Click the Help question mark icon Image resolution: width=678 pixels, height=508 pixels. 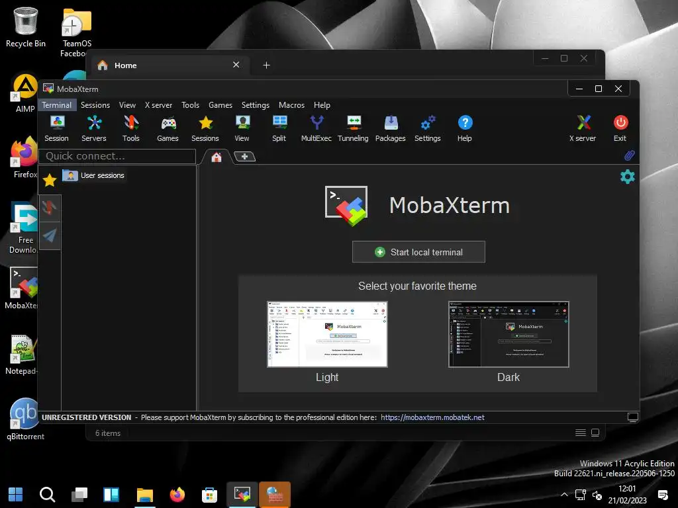click(x=465, y=129)
